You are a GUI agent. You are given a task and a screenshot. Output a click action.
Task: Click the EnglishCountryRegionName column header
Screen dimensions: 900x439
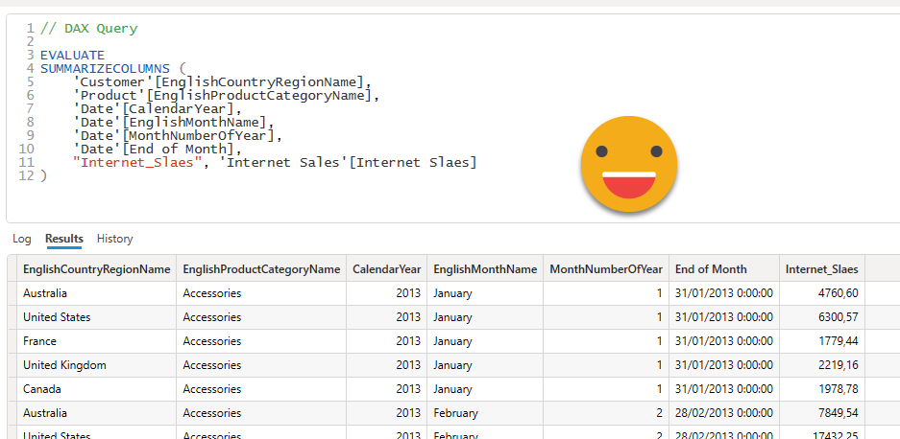pyautogui.click(x=96, y=269)
